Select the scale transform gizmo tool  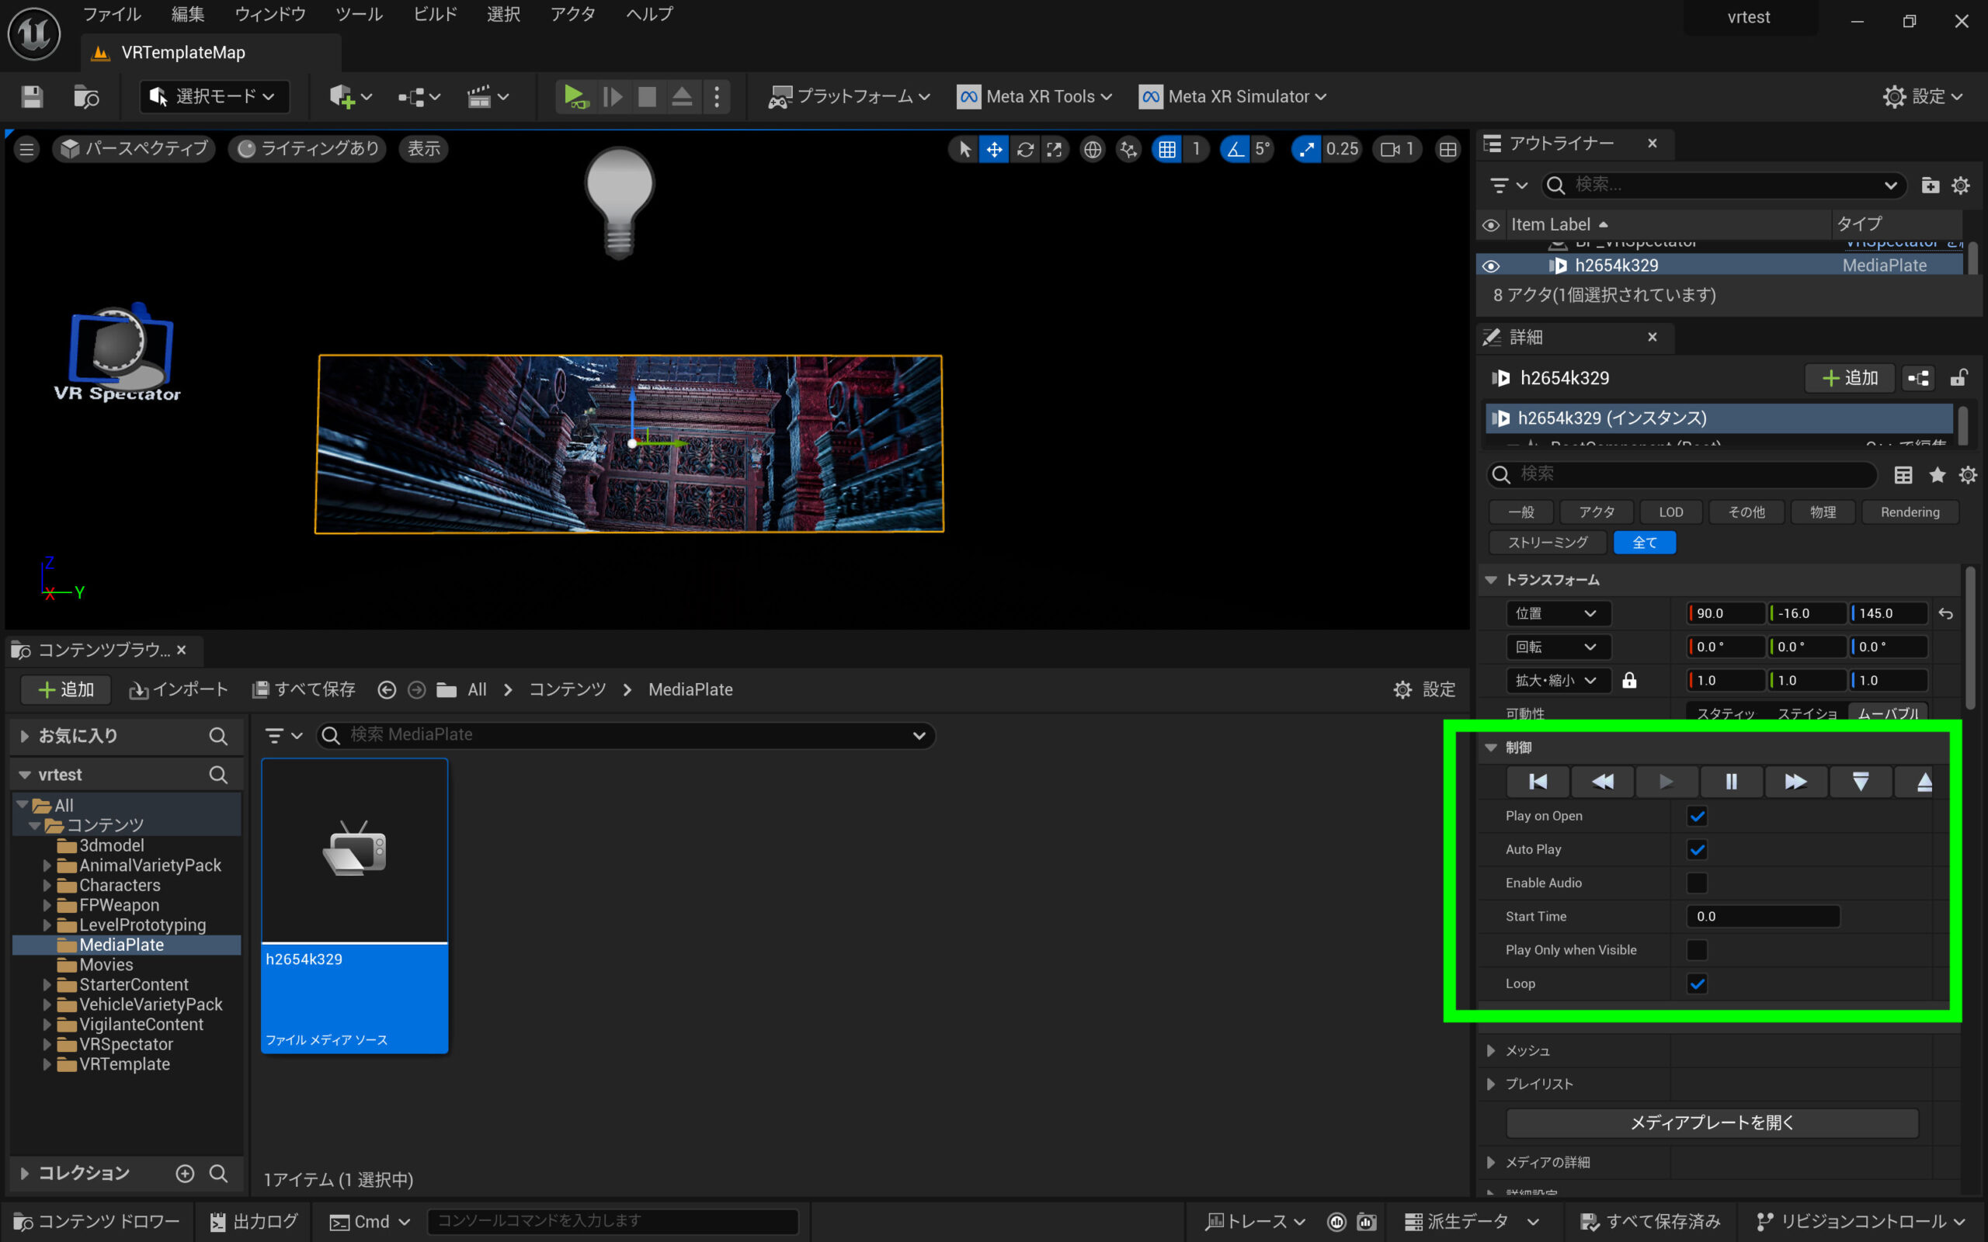pyautogui.click(x=1055, y=150)
